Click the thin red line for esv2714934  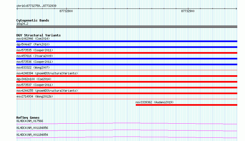coord(127,99)
